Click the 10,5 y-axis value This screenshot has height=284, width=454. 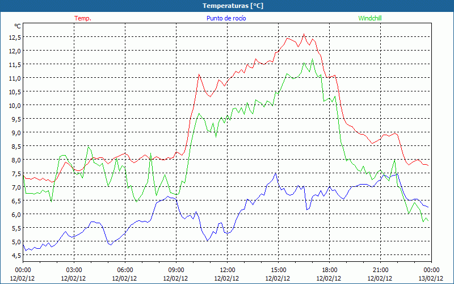15,91
